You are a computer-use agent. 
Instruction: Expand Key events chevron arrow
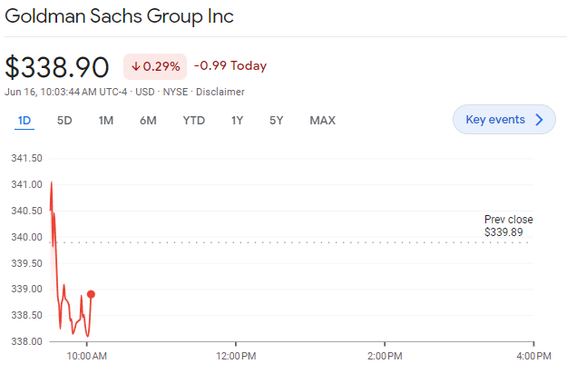coord(540,120)
